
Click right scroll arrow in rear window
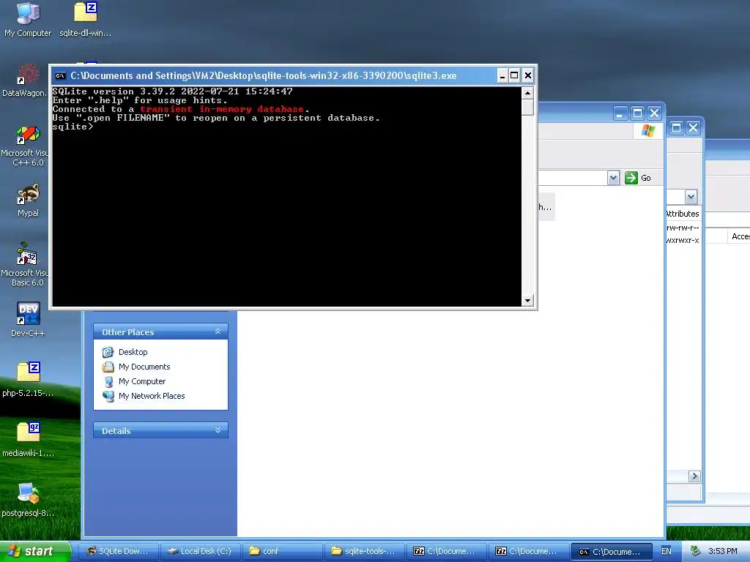pos(694,476)
